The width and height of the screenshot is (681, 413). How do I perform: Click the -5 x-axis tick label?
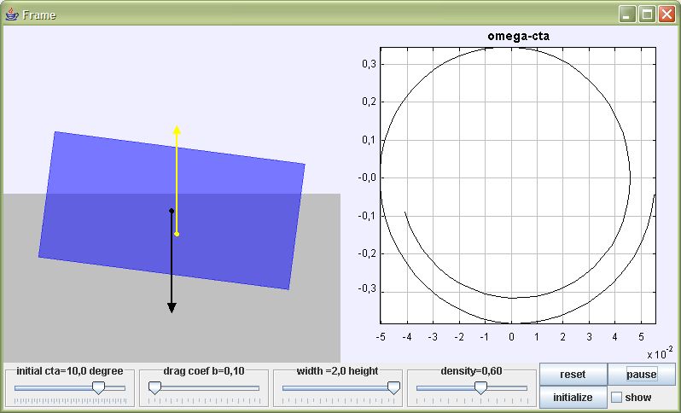381,337
